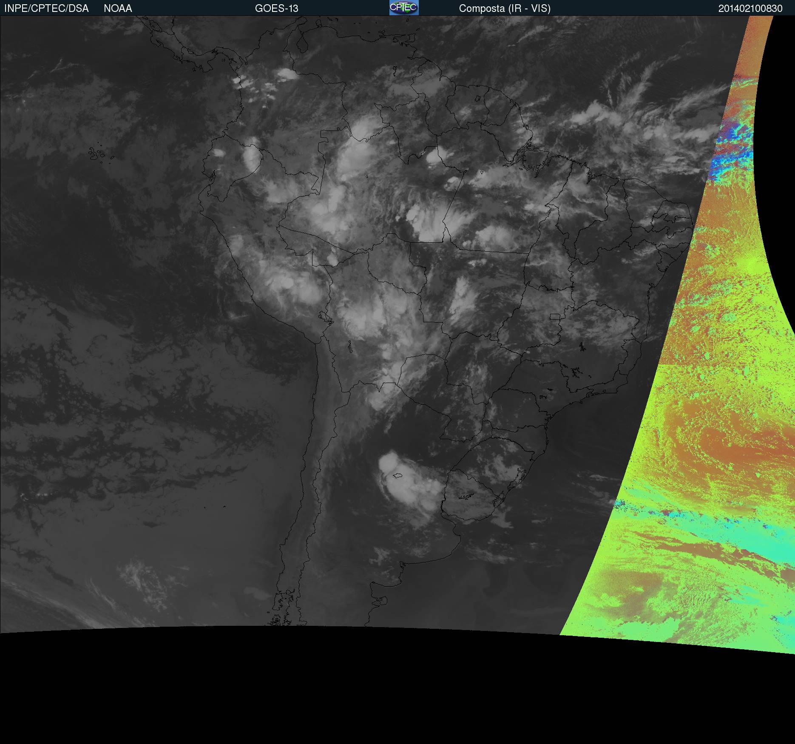
Task: Select the 'NOAA' label in the header
Action: [118, 9]
